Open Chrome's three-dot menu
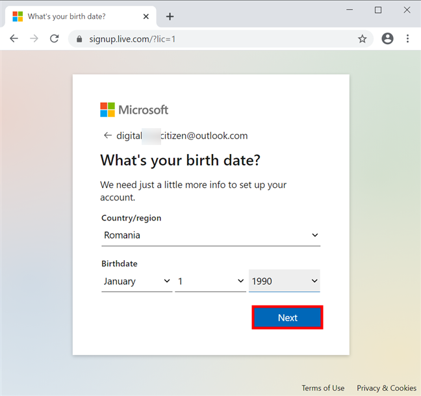The width and height of the screenshot is (421, 396). [408, 39]
